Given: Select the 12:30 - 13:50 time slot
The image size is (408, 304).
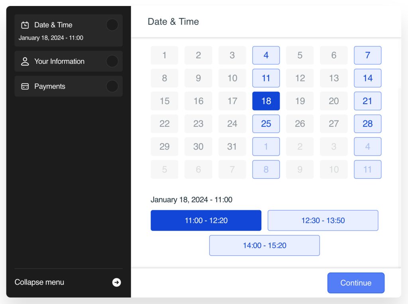Looking at the screenshot, I should 323,221.
